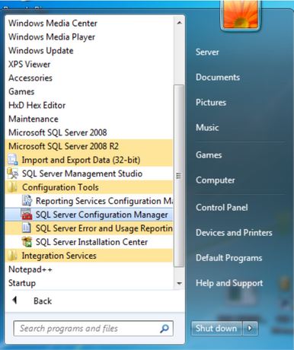Expand the Integration Services subfolder

[x=59, y=256]
